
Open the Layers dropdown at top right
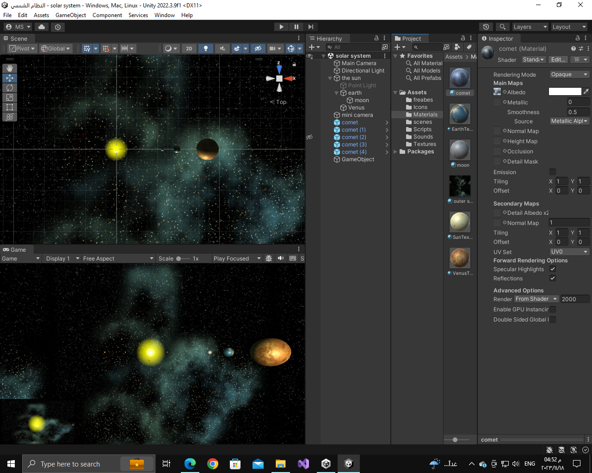tap(530, 26)
